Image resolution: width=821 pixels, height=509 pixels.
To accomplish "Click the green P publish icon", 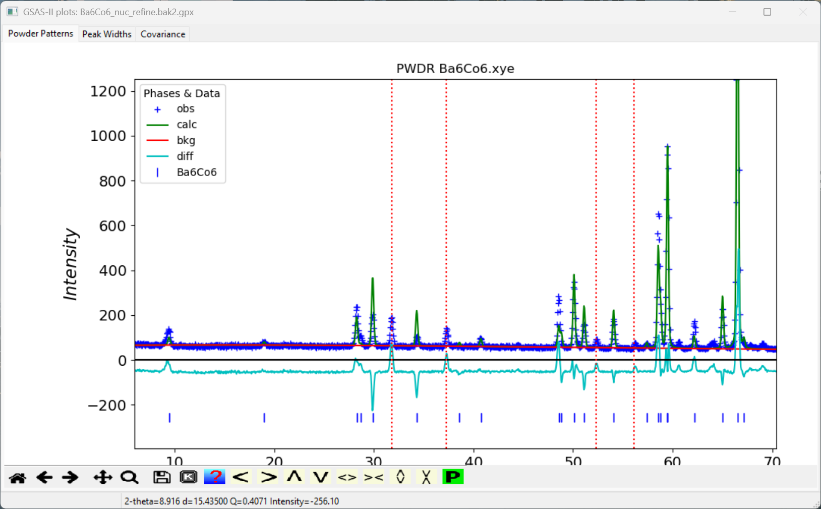I will (453, 477).
